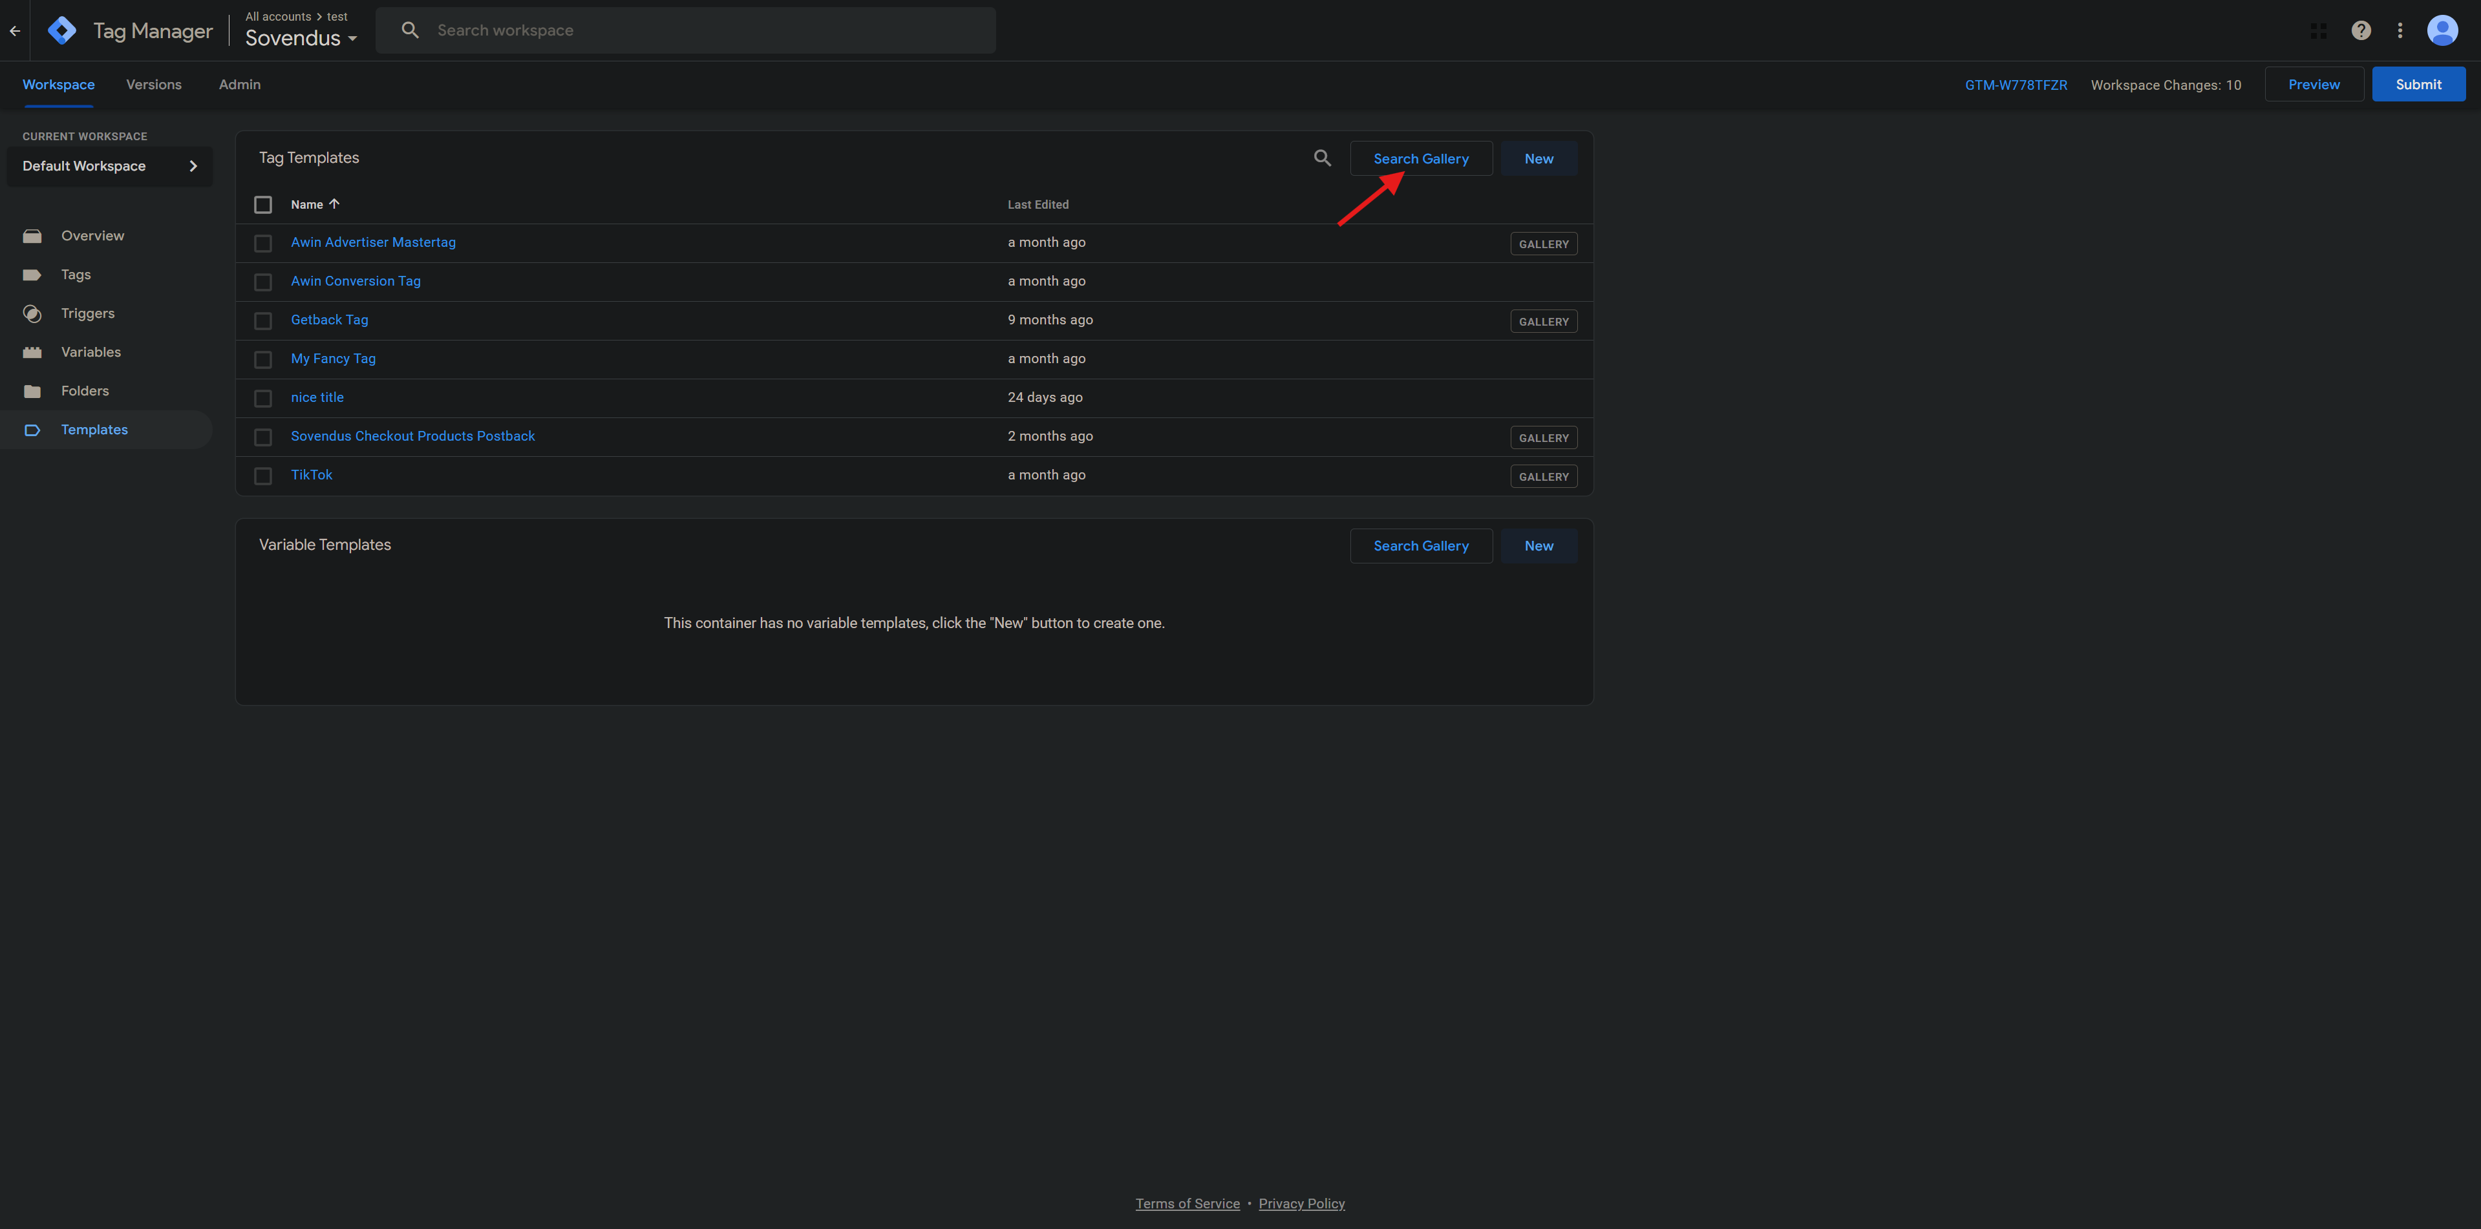Click the GALLERY badge on Getback Tag

pos(1543,321)
